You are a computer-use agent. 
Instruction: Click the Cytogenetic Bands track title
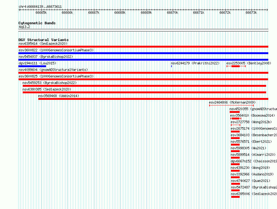[37, 23]
